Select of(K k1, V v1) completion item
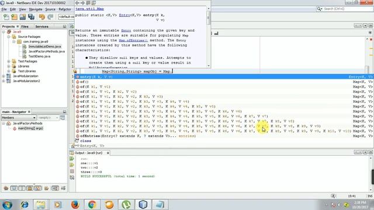This screenshot has width=374, height=210. tap(224, 87)
